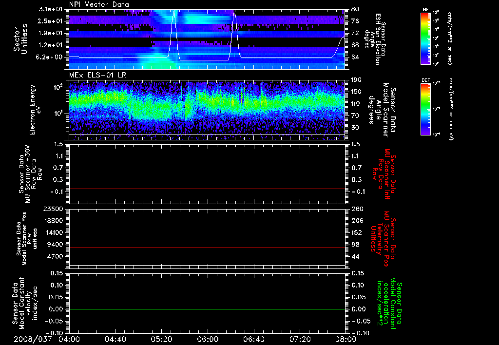This screenshot has height=345, width=499.
Task: Click the "Model Scanner Pos Raw unitless" axis label
Action: (27, 239)
